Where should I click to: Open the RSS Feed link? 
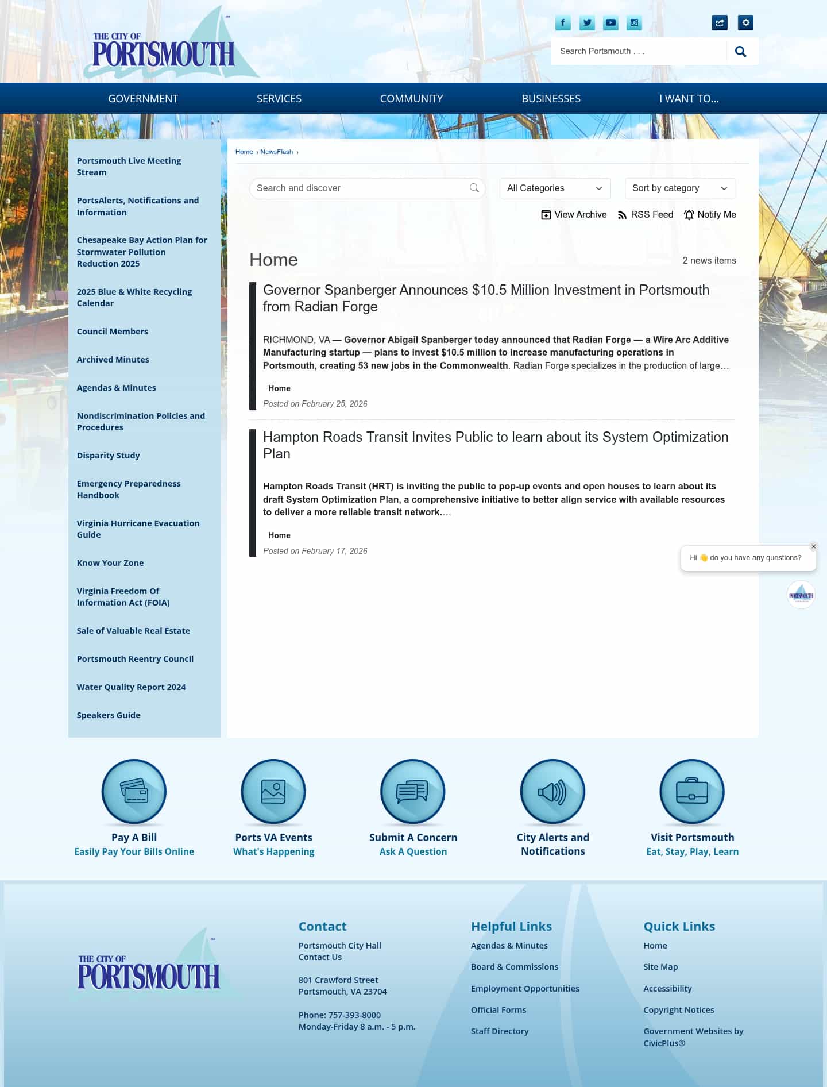(x=645, y=214)
